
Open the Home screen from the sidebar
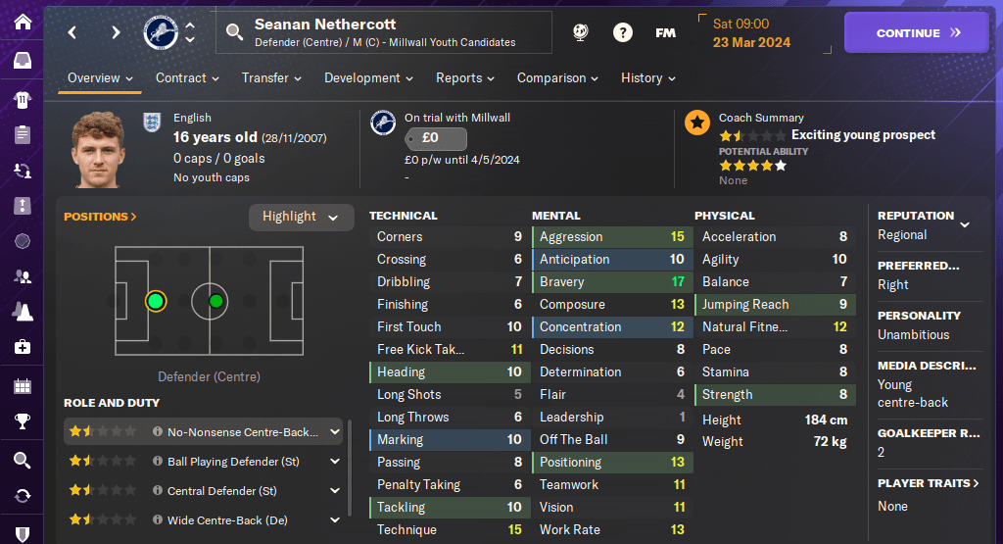(x=22, y=22)
